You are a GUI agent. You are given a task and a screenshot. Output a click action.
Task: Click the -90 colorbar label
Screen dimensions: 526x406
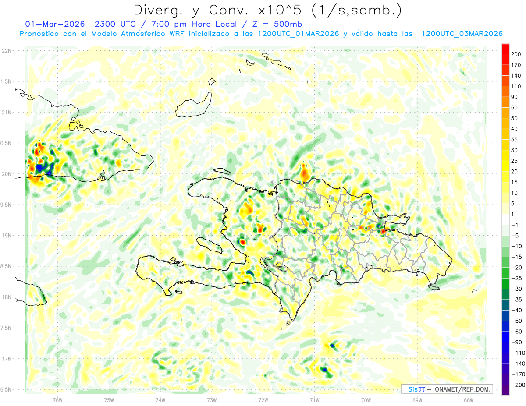(x=517, y=342)
